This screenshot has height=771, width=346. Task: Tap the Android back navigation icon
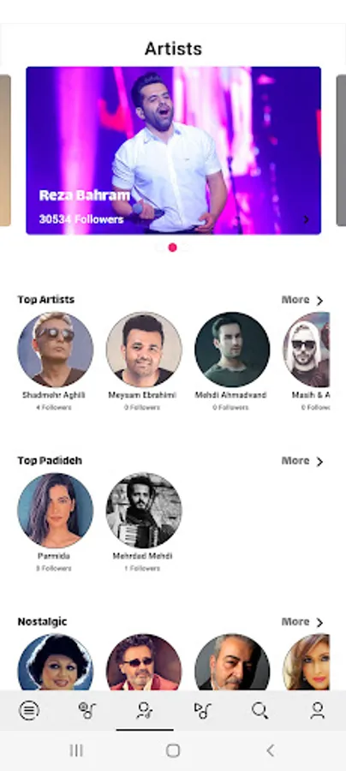270,750
